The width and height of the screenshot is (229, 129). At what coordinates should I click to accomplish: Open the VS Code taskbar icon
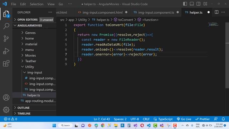click(149, 125)
